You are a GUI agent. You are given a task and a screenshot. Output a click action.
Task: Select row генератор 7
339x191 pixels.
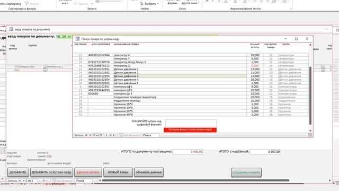click(x=191, y=59)
